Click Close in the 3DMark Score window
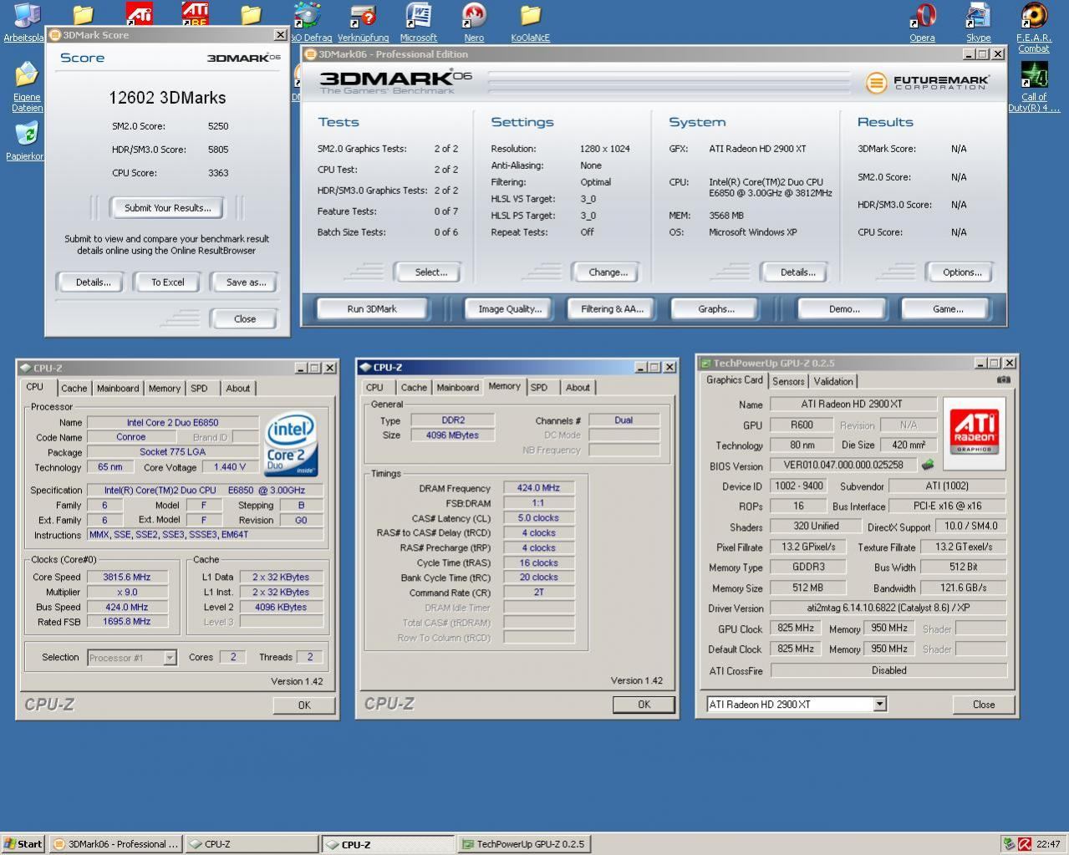 pyautogui.click(x=245, y=319)
